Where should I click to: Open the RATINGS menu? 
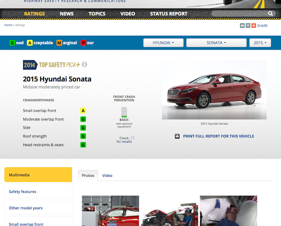[x=34, y=14]
